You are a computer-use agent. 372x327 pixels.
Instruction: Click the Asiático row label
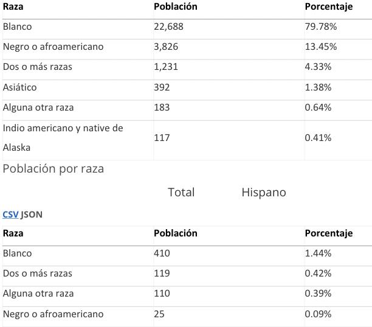19,88
